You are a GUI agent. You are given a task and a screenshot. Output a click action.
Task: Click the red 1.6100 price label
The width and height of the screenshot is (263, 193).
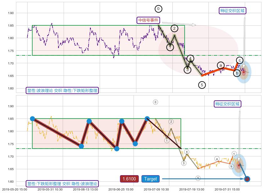click(129, 179)
